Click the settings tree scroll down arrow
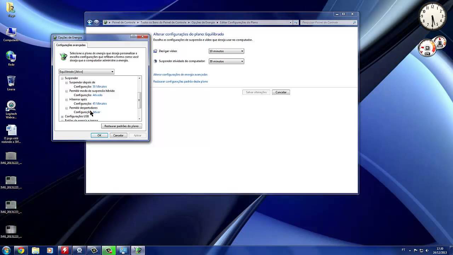This screenshot has height=255, width=453. (x=139, y=119)
